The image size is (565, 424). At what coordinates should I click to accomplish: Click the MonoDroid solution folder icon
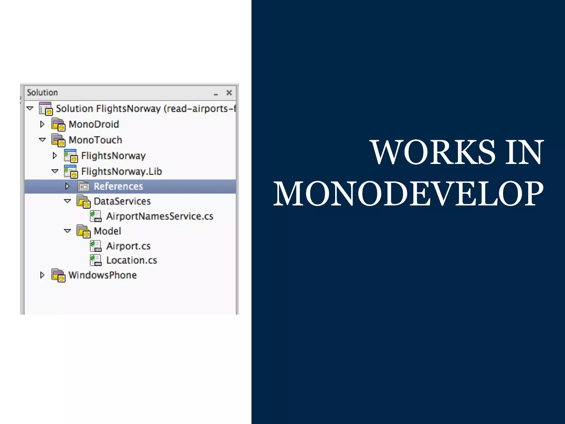(x=58, y=124)
